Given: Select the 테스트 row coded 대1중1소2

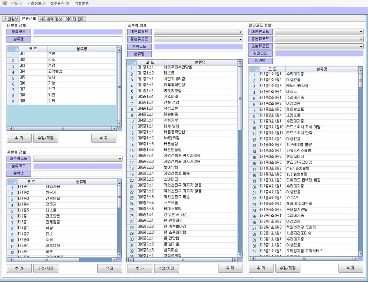Looking at the screenshot, I should [169, 73].
